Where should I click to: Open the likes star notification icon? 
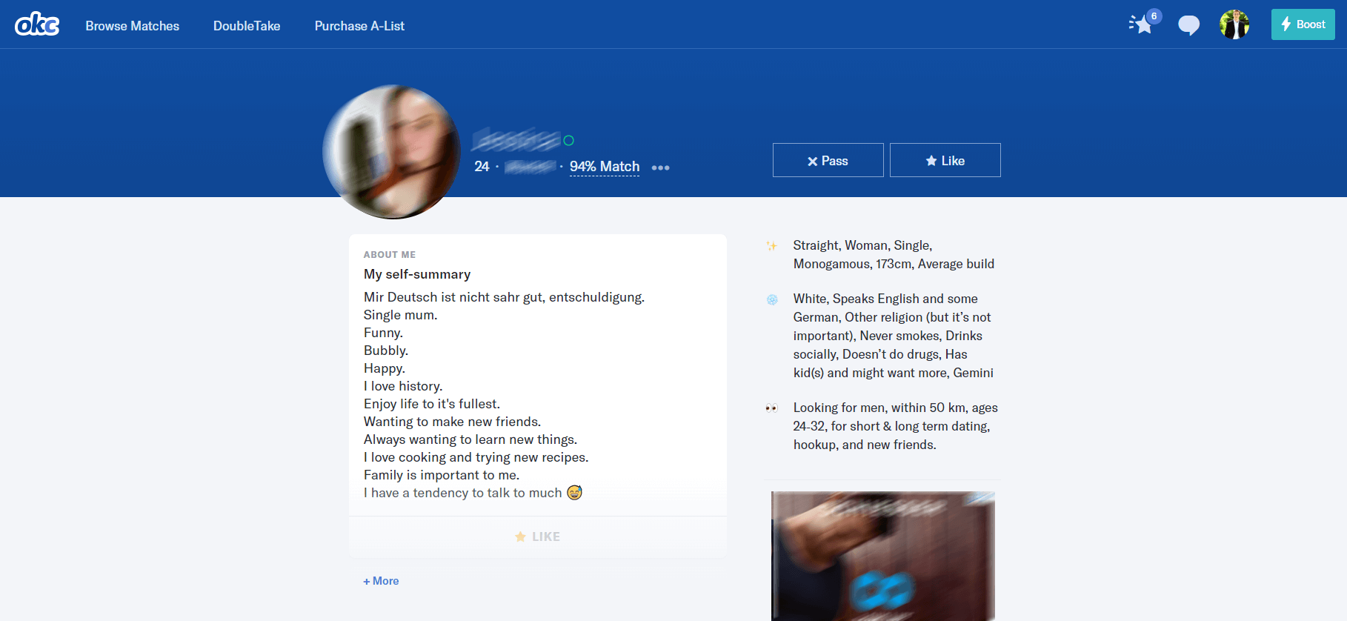(1144, 24)
